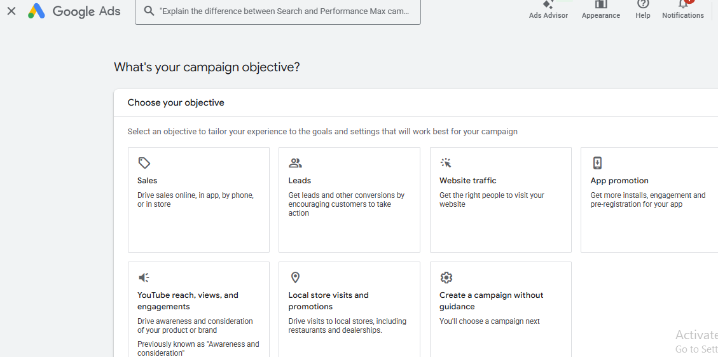718x357 pixels.
Task: Open the Help menu
Action: (643, 10)
